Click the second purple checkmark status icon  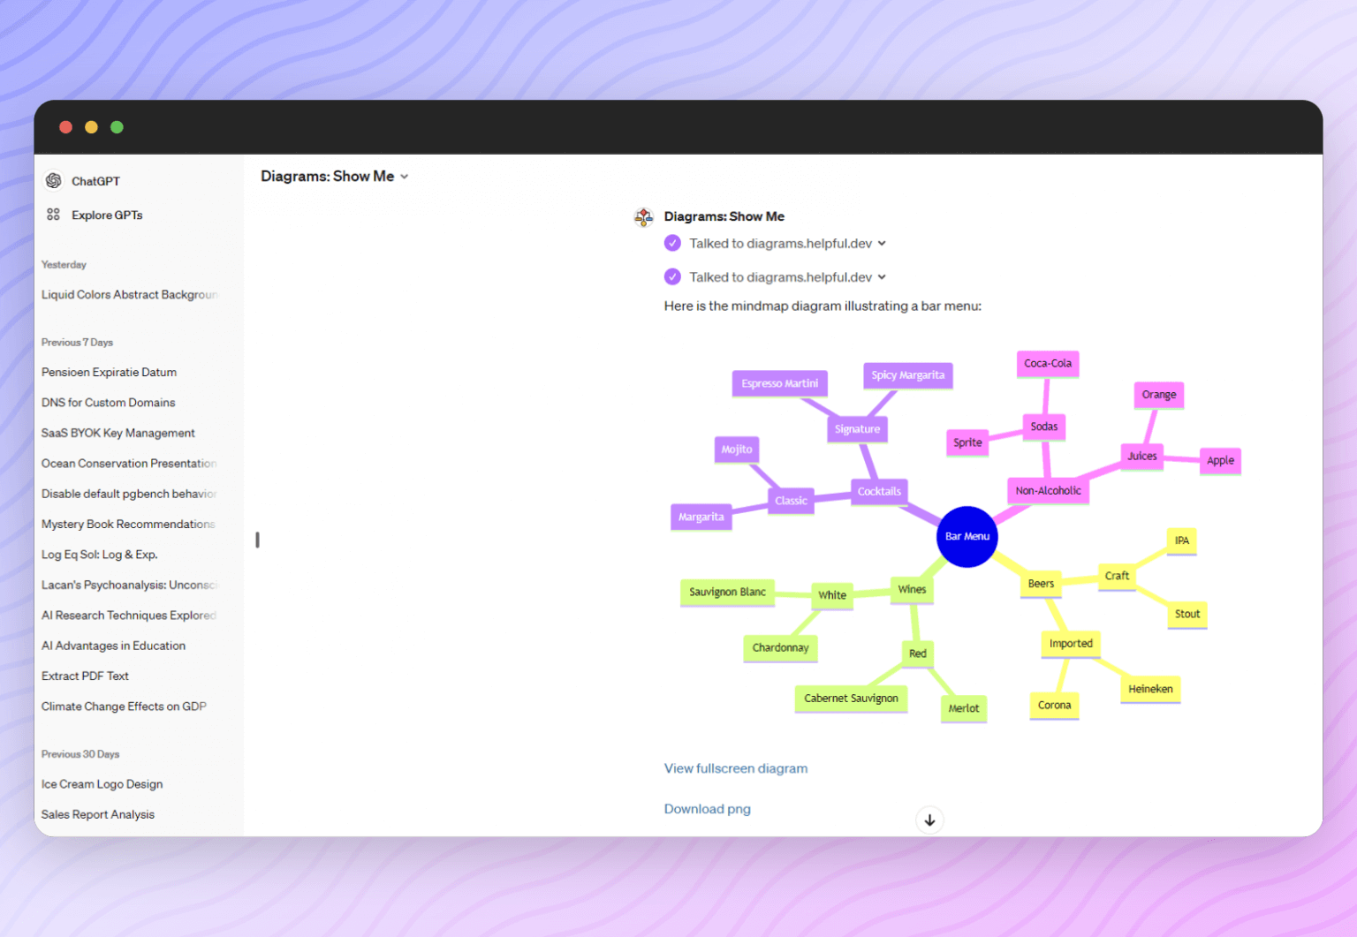point(673,277)
